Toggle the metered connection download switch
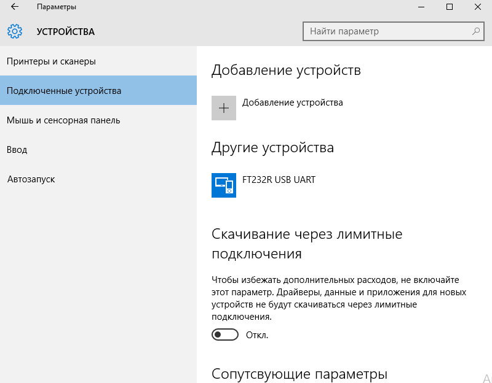 (x=224, y=335)
